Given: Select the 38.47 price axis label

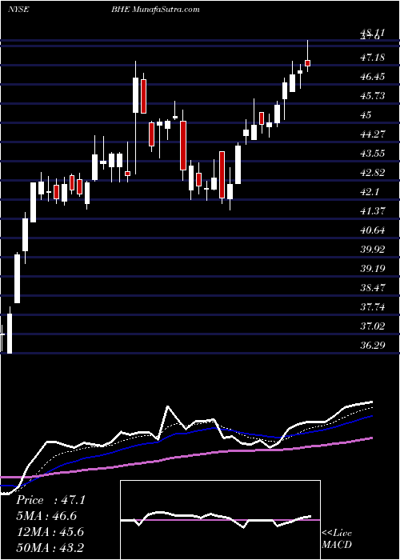Looking at the screenshot, I should [x=373, y=287].
